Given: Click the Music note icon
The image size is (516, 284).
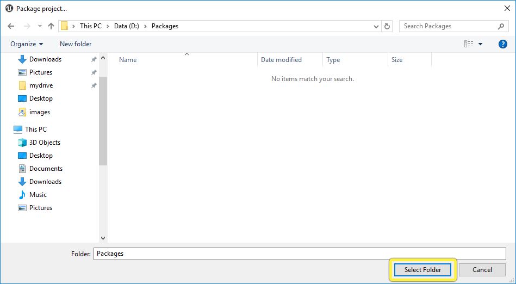Looking at the screenshot, I should 22,195.
